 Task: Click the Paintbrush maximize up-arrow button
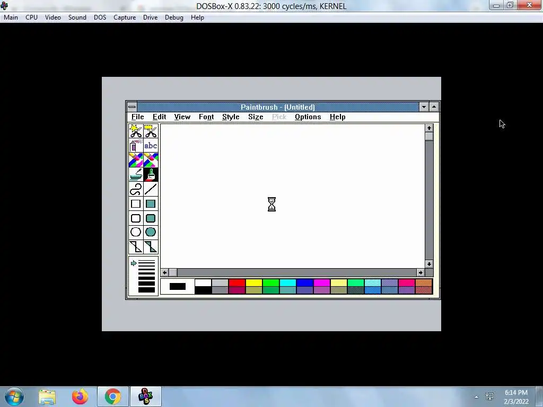click(x=434, y=107)
